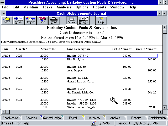The width and height of the screenshot is (168, 126).
Task: Click the 746.25 debit amount
Action: pos(127,89)
